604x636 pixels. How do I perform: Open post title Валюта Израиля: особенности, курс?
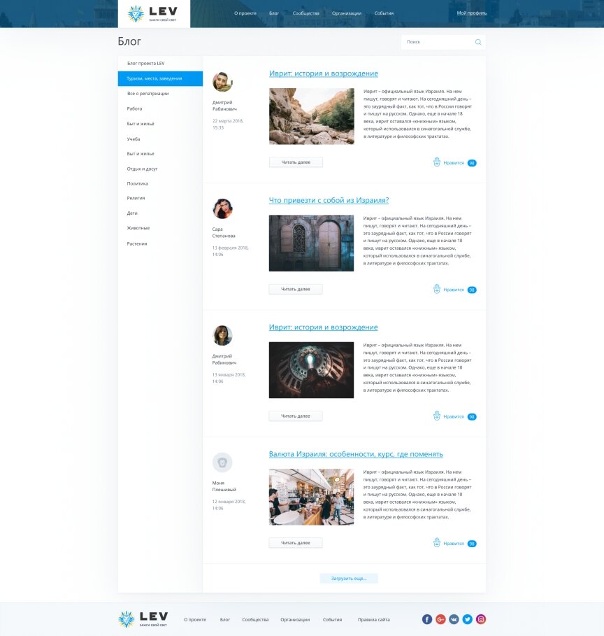[356, 454]
